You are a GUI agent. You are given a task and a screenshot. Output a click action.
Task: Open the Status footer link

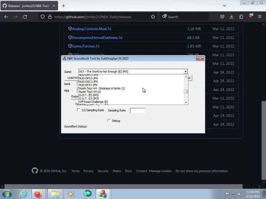coord(117,171)
